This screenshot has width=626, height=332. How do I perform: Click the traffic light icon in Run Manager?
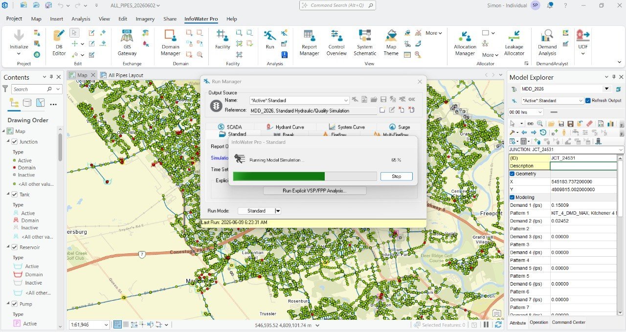(216, 106)
